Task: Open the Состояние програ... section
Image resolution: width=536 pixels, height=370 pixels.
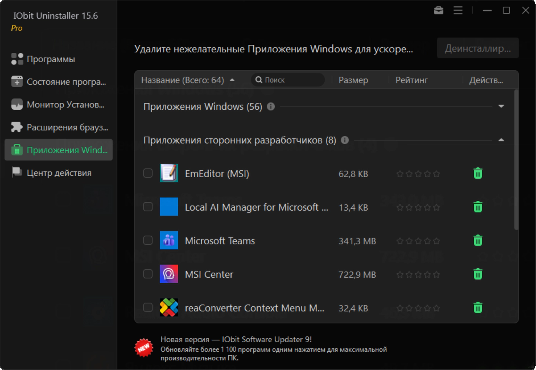Action: point(58,82)
